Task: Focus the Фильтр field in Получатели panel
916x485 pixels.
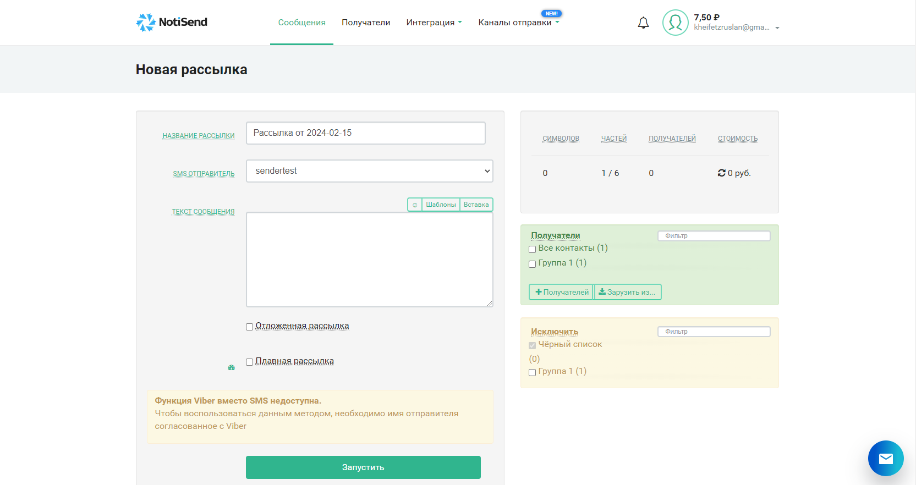Action: 714,236
